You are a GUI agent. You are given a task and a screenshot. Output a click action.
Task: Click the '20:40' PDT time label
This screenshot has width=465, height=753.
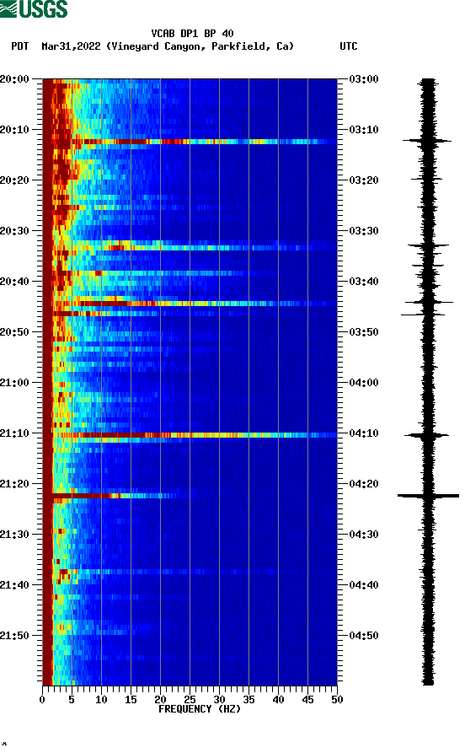[14, 282]
